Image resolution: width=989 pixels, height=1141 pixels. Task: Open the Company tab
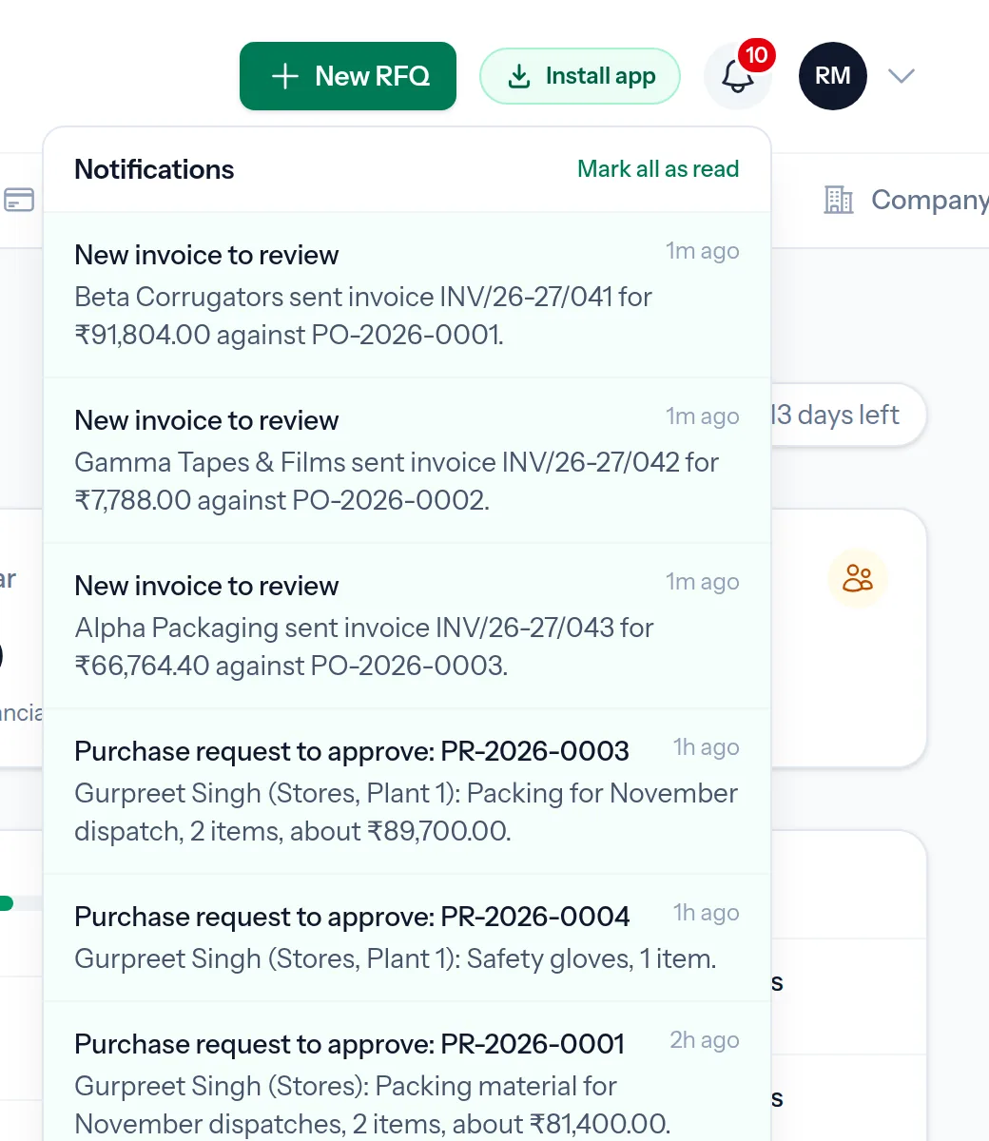coord(904,200)
